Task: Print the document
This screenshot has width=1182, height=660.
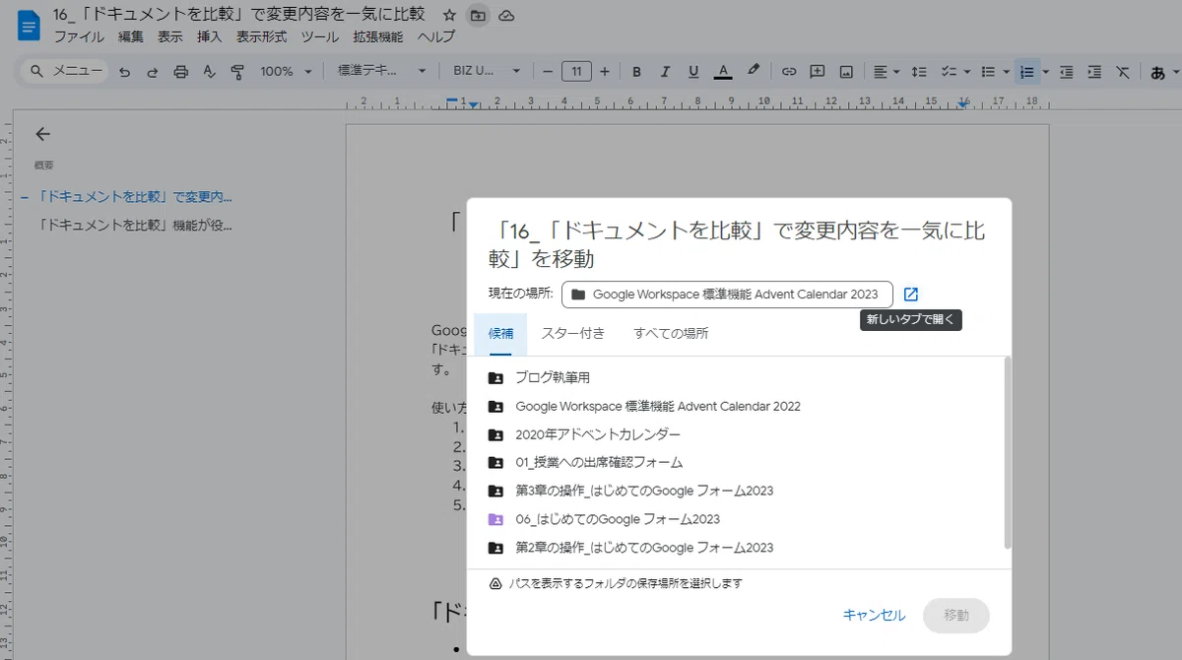Action: [180, 72]
